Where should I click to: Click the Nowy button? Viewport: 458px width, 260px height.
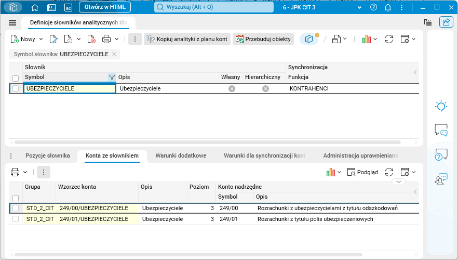pos(23,39)
